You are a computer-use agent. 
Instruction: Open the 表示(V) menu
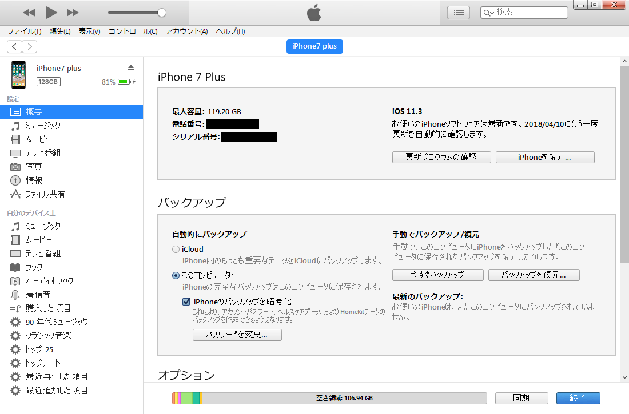(x=89, y=31)
